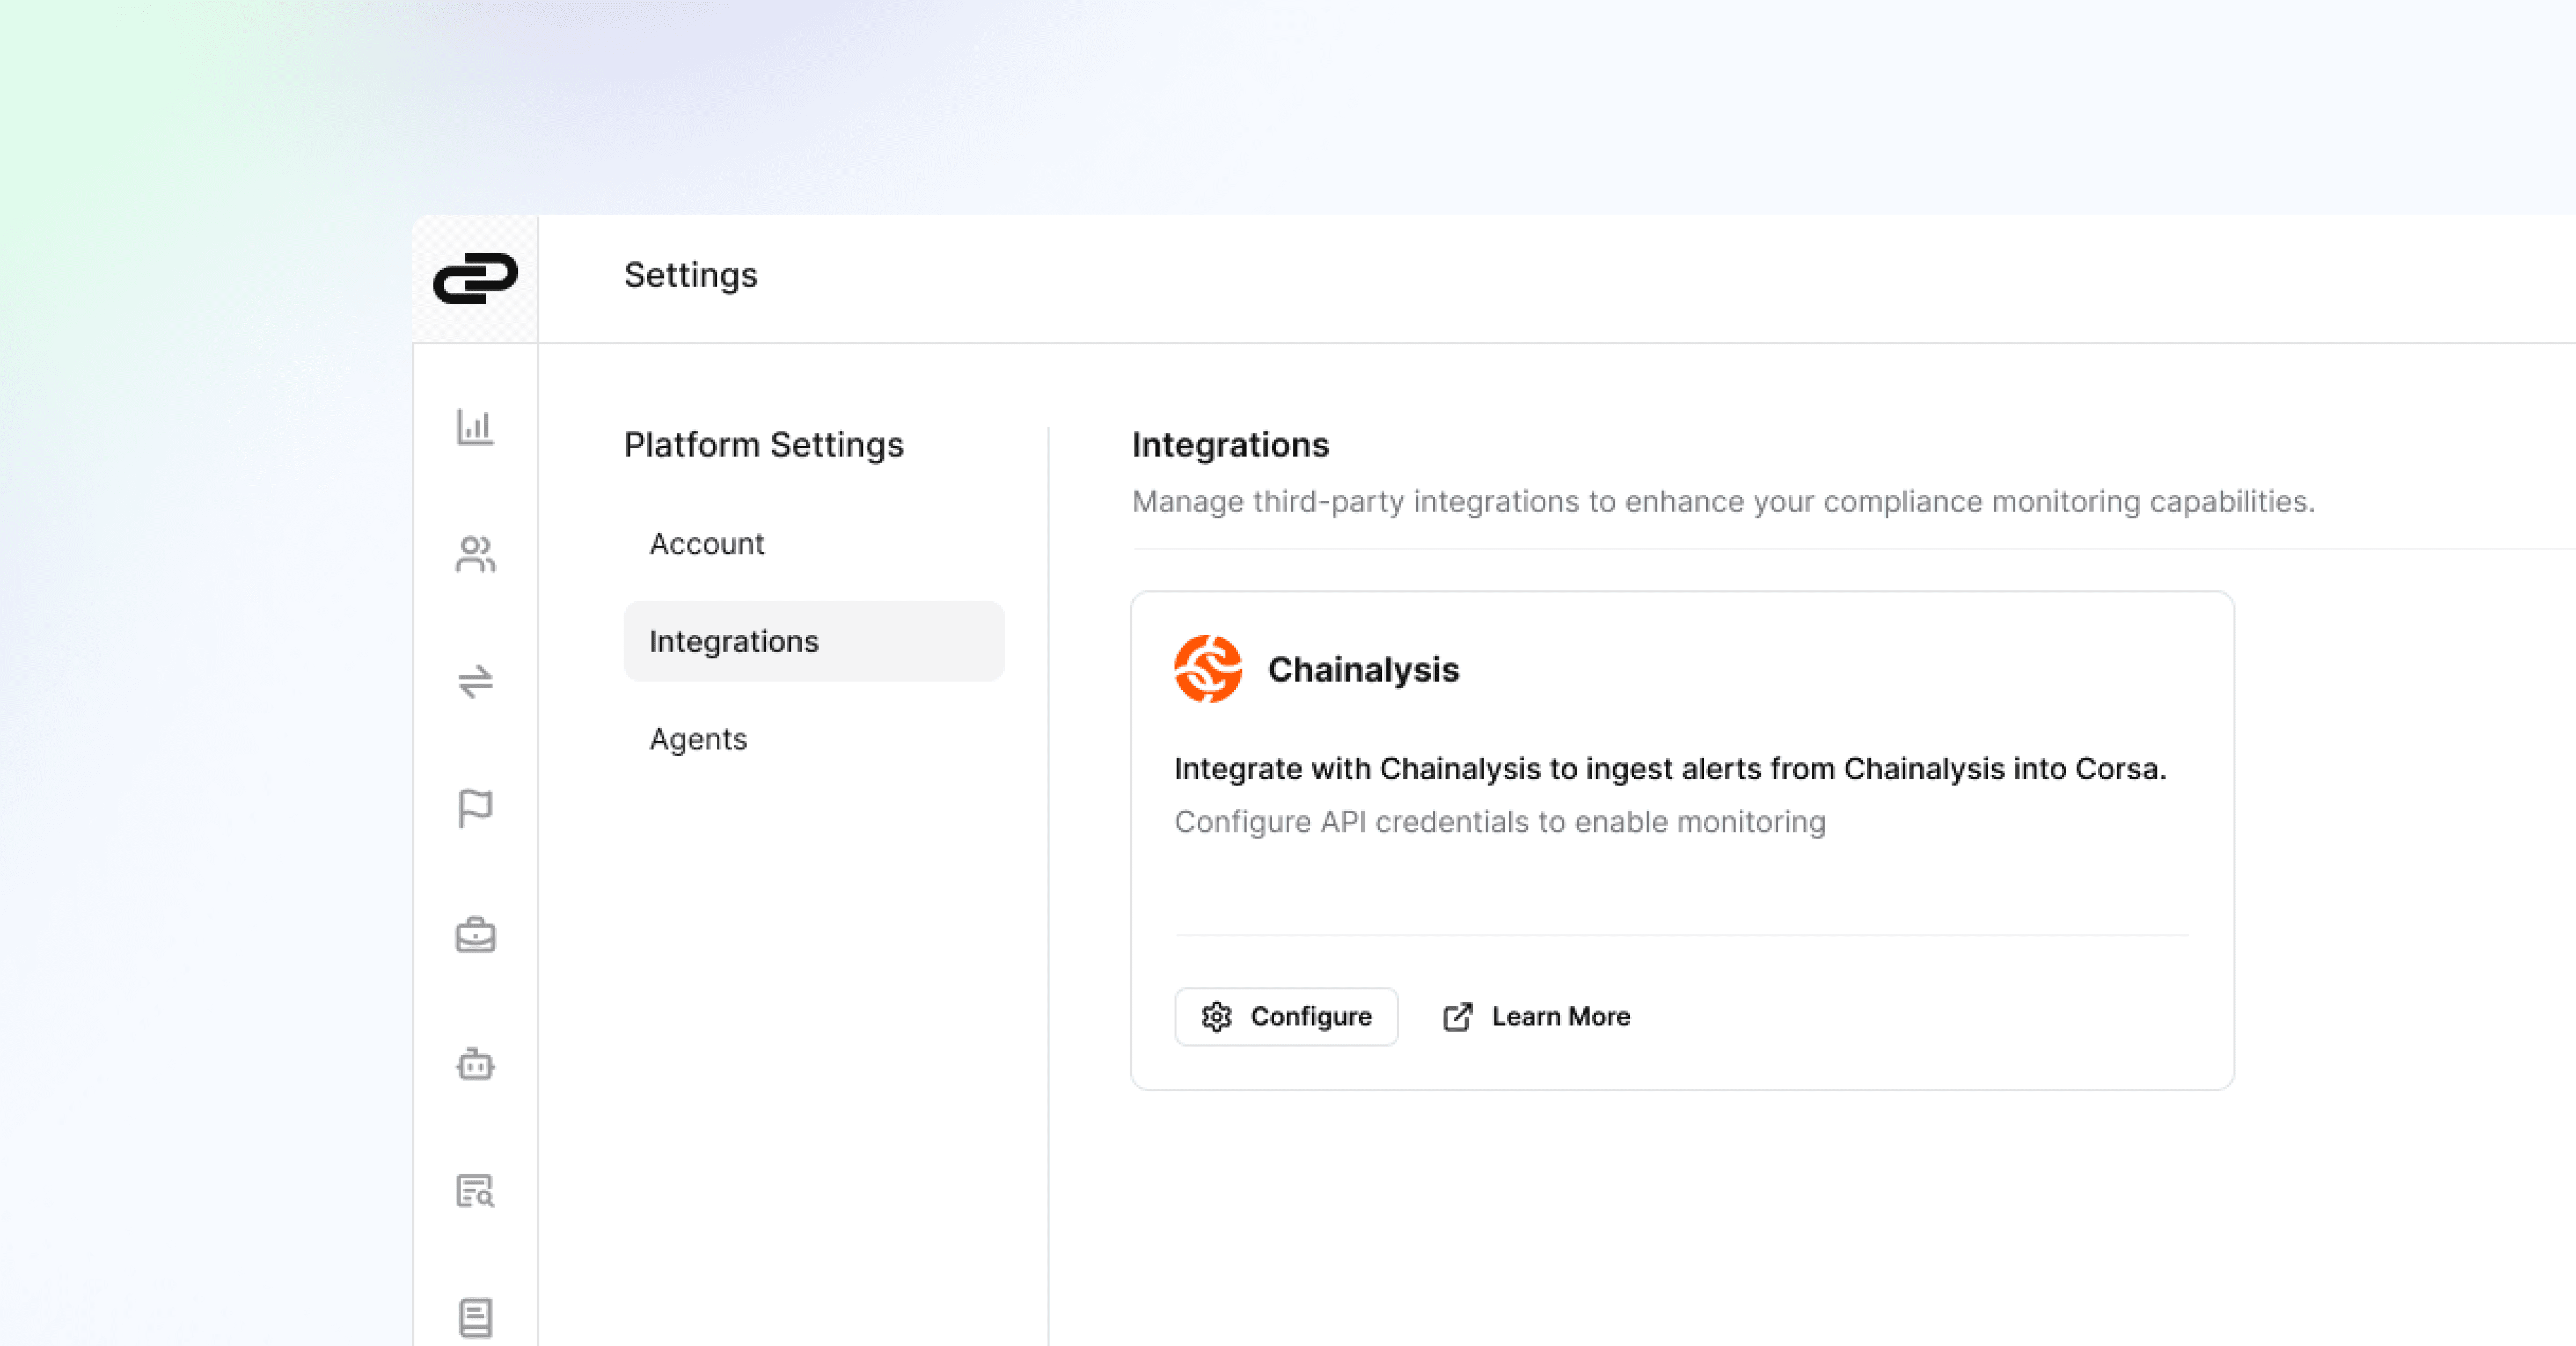The width and height of the screenshot is (2576, 1346).
Task: Open the flag alerts sidebar icon
Action: [475, 808]
